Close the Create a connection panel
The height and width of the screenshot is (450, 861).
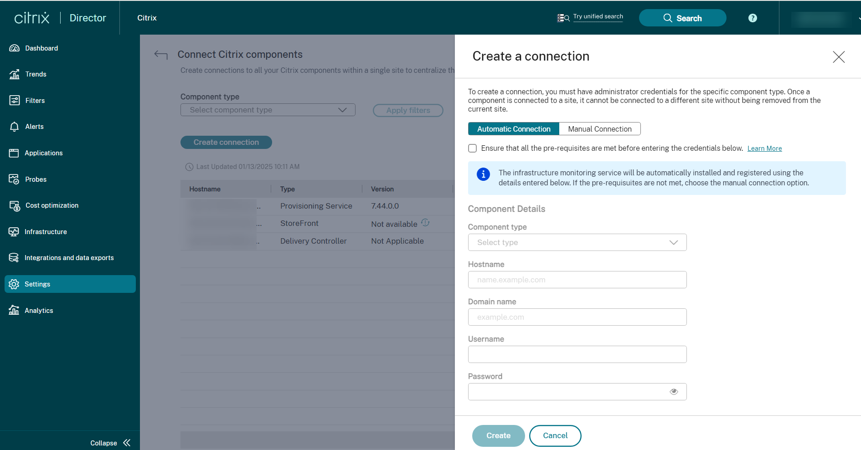pyautogui.click(x=839, y=57)
